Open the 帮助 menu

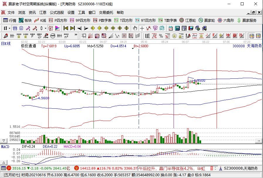coord(120,13)
